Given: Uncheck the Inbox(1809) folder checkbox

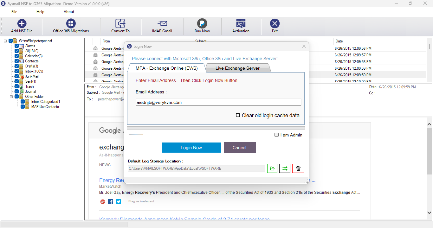Looking at the screenshot, I should tap(17, 71).
